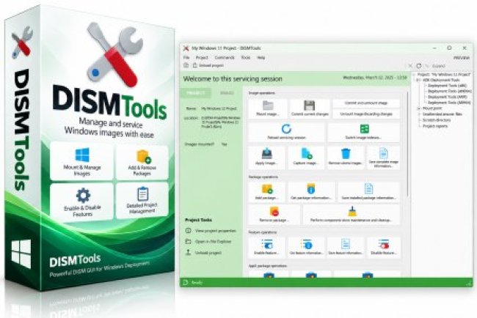Click the Remove package tile

(274, 215)
